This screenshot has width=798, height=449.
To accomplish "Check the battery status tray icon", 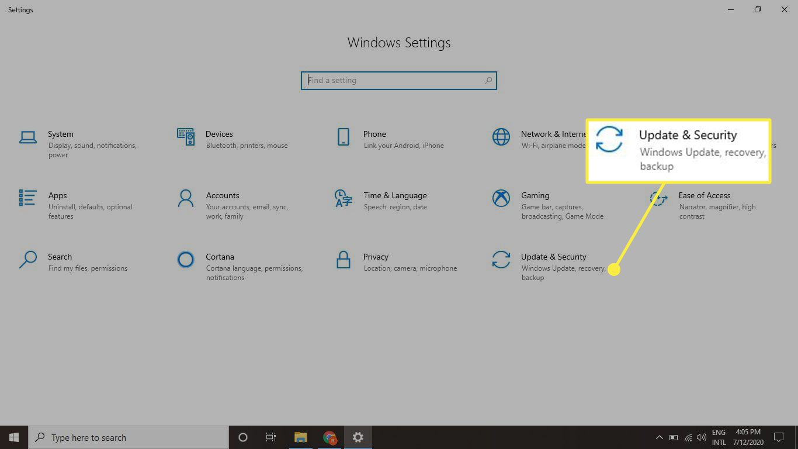I will click(674, 437).
